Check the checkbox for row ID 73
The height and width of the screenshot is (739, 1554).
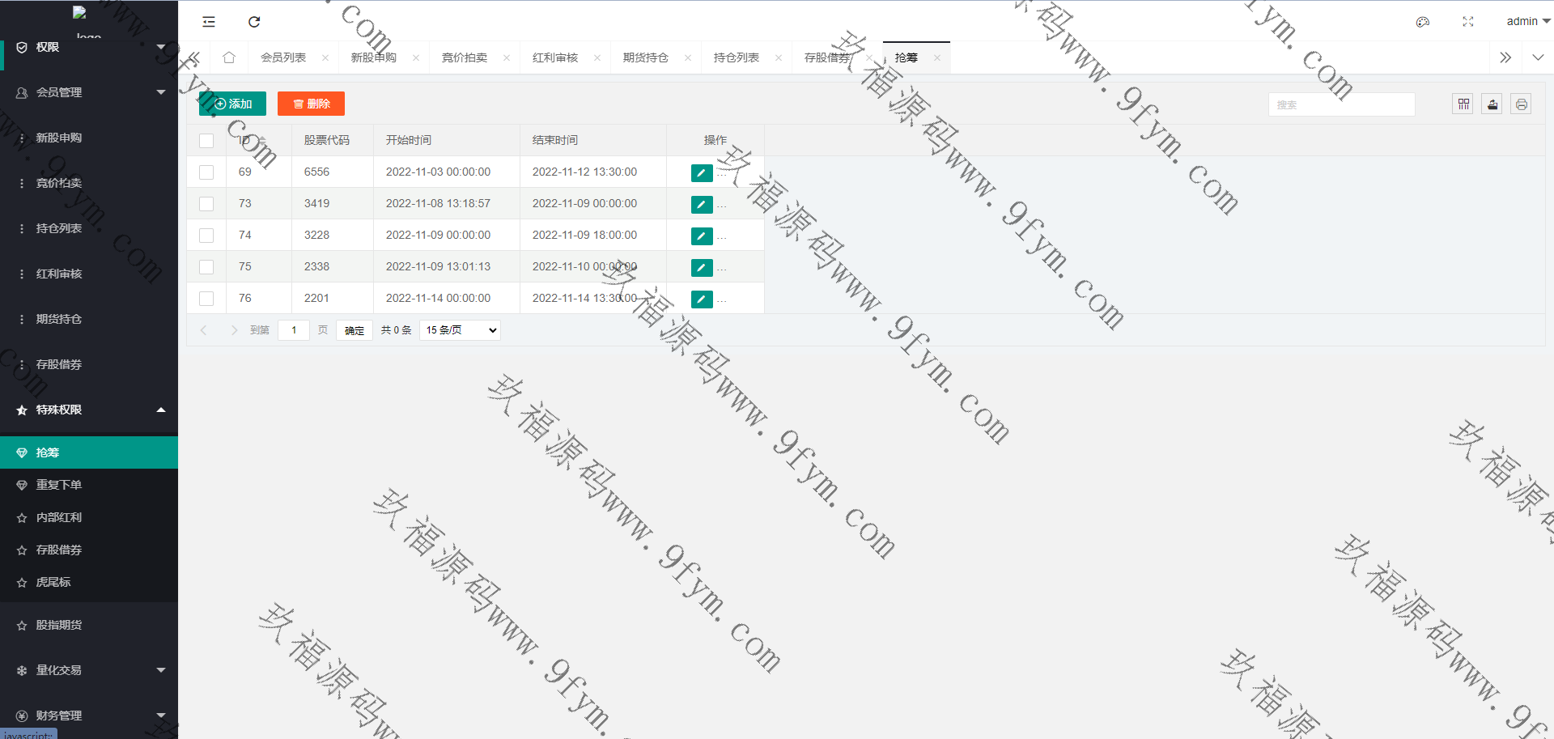tap(206, 204)
